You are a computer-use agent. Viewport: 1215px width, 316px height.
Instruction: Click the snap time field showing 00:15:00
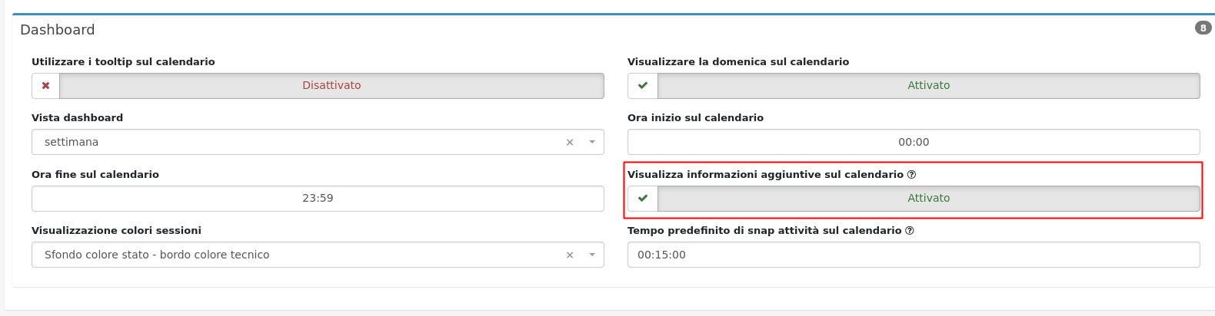[913, 255]
